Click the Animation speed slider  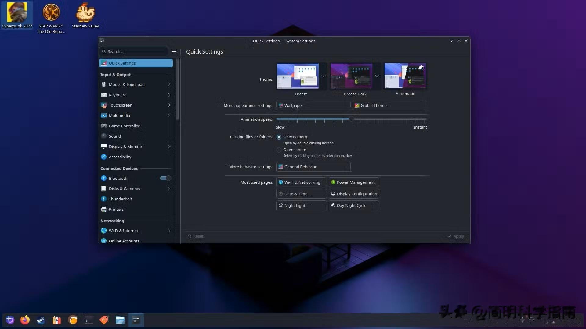pos(351,119)
